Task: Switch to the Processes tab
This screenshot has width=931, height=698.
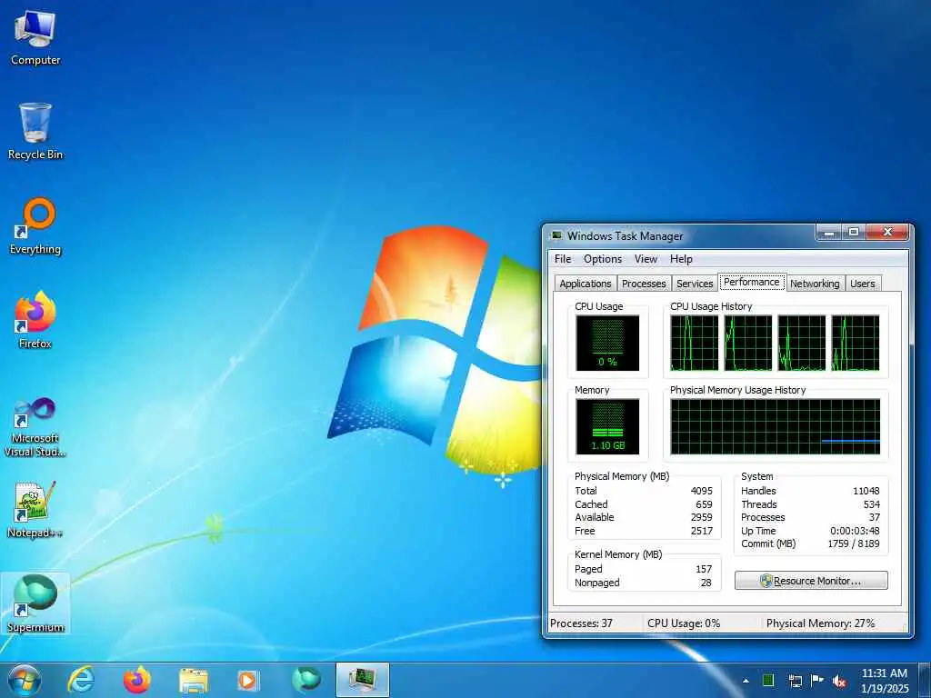Action: (644, 284)
